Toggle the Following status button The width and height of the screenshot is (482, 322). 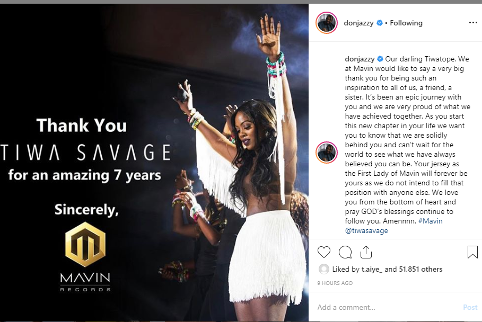click(x=406, y=23)
